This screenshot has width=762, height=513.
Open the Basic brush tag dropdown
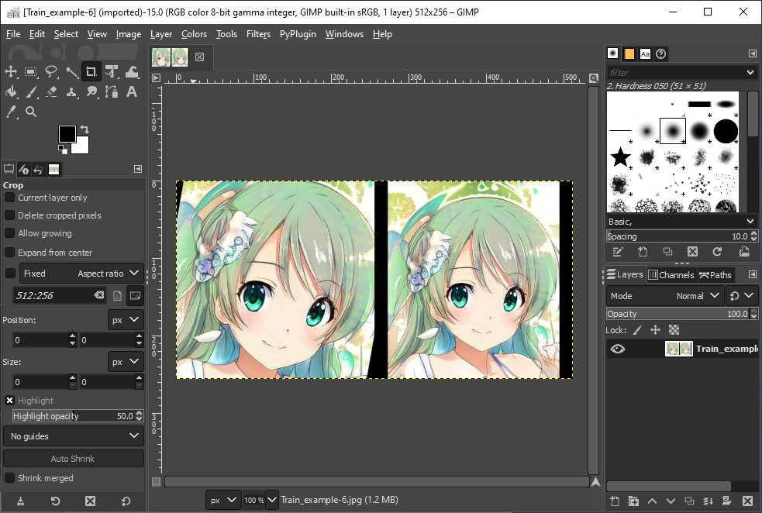click(682, 222)
